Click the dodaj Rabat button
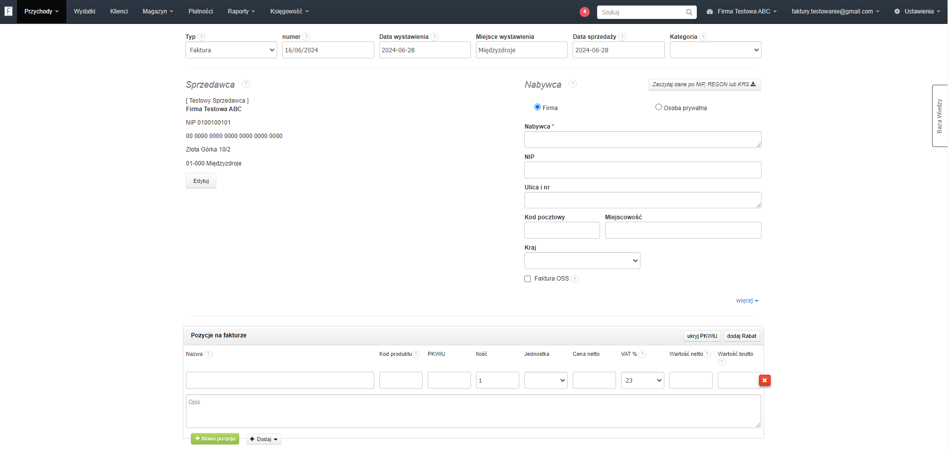The width and height of the screenshot is (948, 452). pyautogui.click(x=742, y=336)
